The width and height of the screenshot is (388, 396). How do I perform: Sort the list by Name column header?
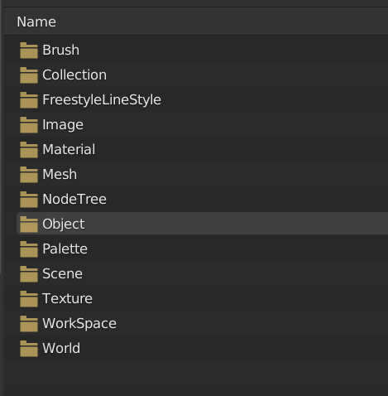[x=36, y=22]
